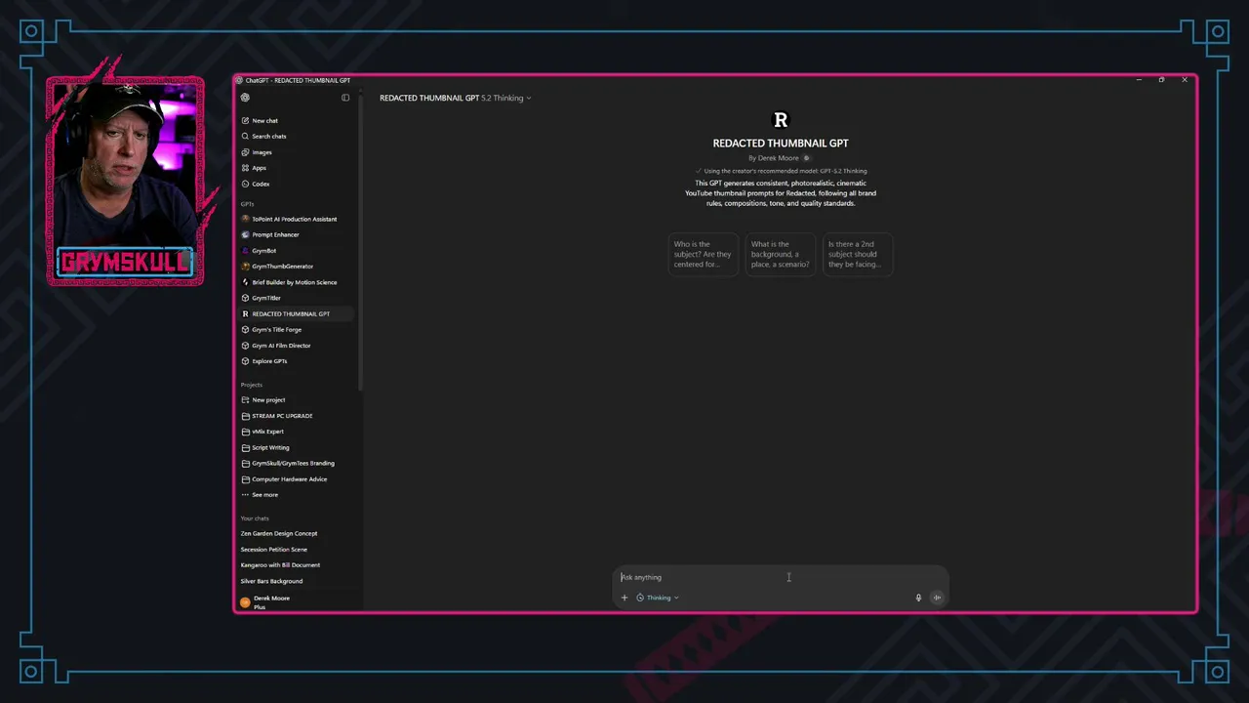Collapse the sidebar with the panel icon
This screenshot has height=703, width=1249.
[x=345, y=98]
